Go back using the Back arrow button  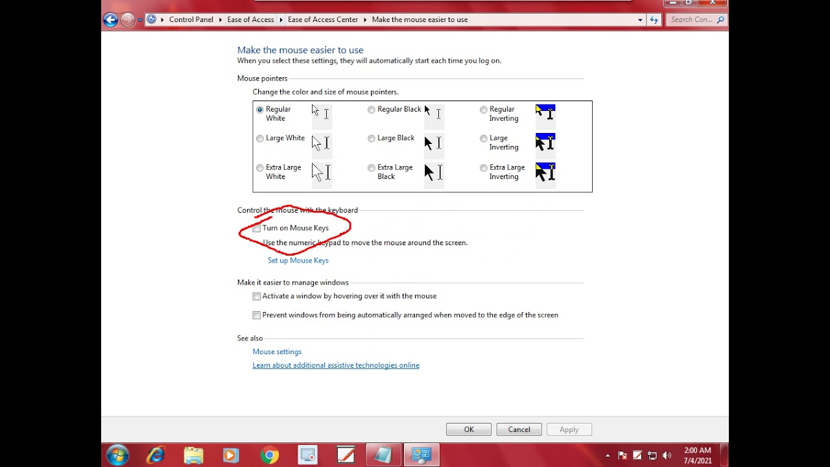pyautogui.click(x=110, y=20)
